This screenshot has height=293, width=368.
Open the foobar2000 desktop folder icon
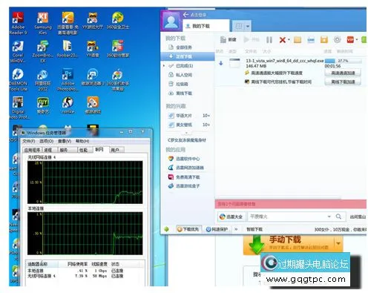click(x=68, y=49)
